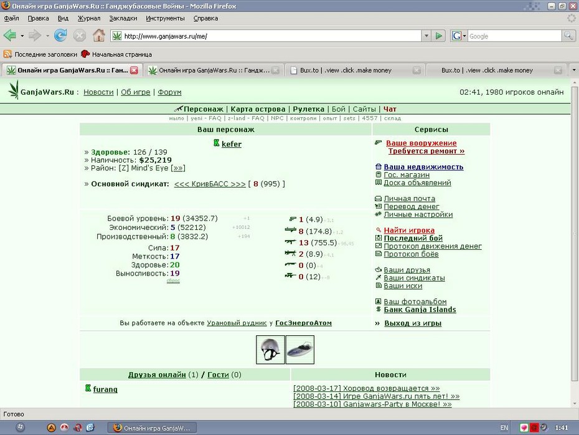Open the Правка menu
This screenshot has height=435, width=579.
tap(38, 18)
